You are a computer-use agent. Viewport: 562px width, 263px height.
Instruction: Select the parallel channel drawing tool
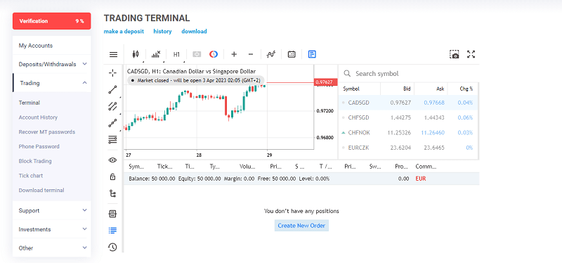click(x=112, y=106)
